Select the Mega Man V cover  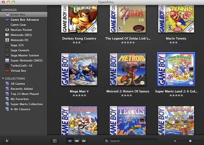[79, 69]
